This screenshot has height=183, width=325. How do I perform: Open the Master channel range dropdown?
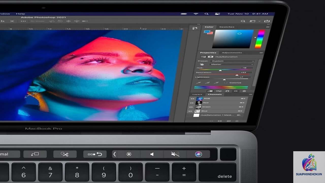[232, 64]
